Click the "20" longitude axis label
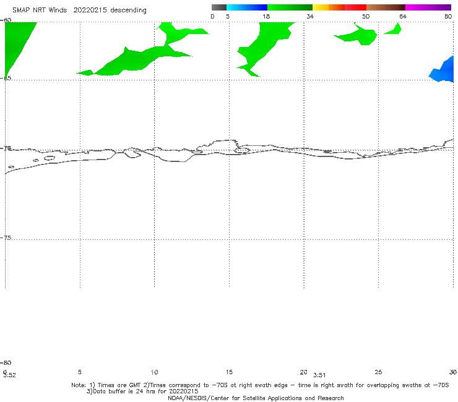The height and width of the screenshot is (402, 458). (303, 372)
